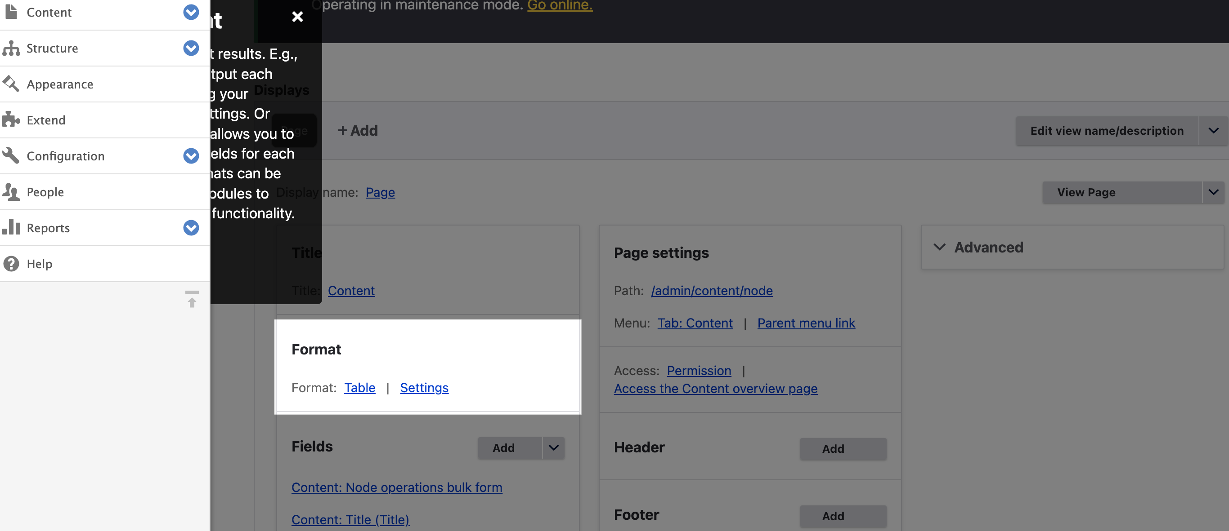Click the Go online link

560,5
